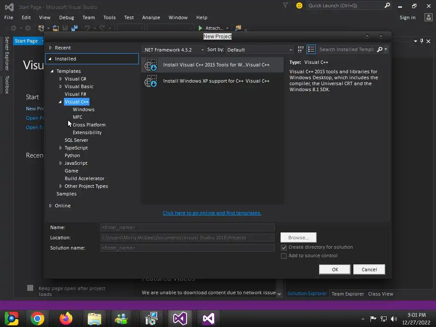Expand the Visual Basic node arrow
Viewport: 436px width, 327px height.
[60, 86]
